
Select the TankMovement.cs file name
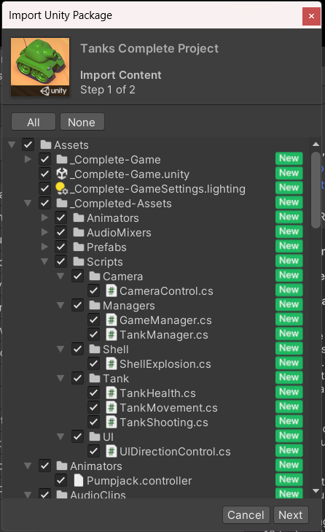click(x=169, y=407)
